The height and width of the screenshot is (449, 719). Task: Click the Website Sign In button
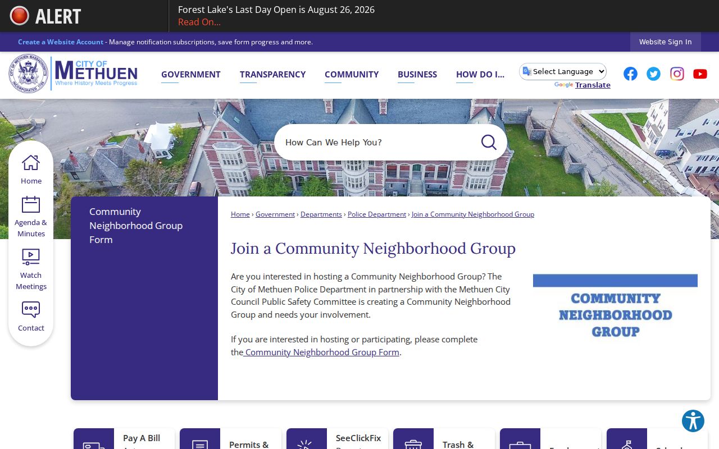[665, 42]
